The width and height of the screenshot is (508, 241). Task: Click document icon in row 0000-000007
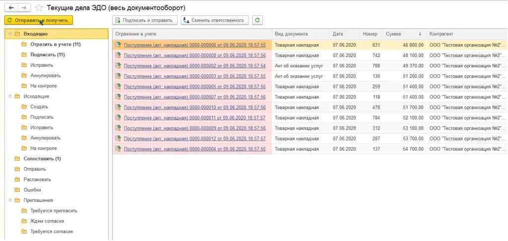(118, 97)
